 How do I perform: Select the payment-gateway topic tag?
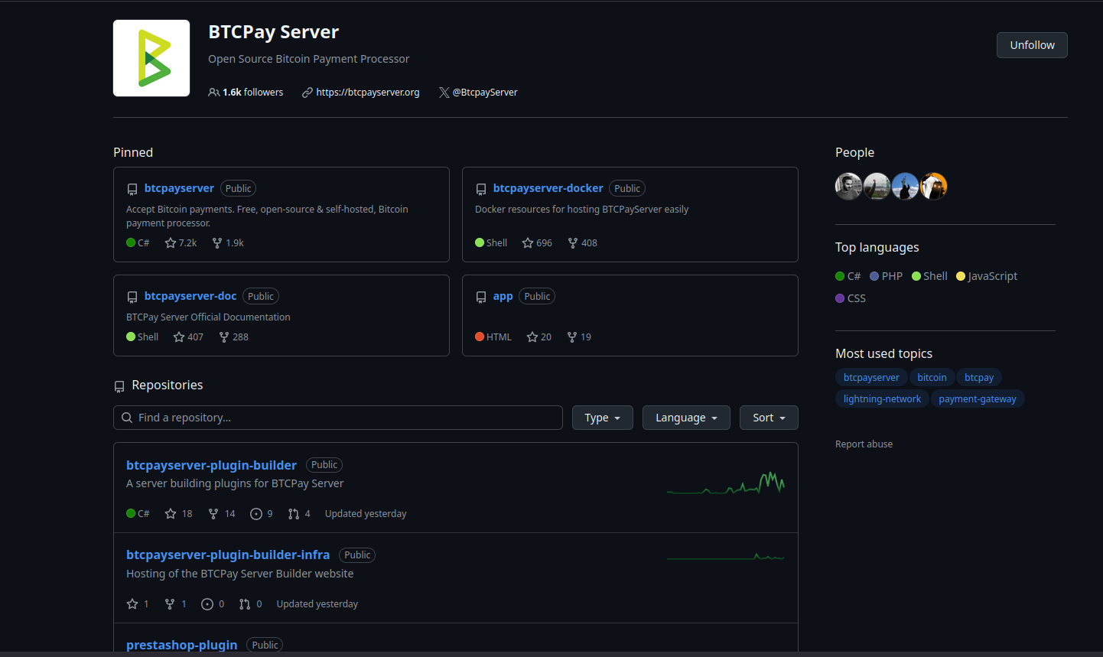click(x=977, y=399)
